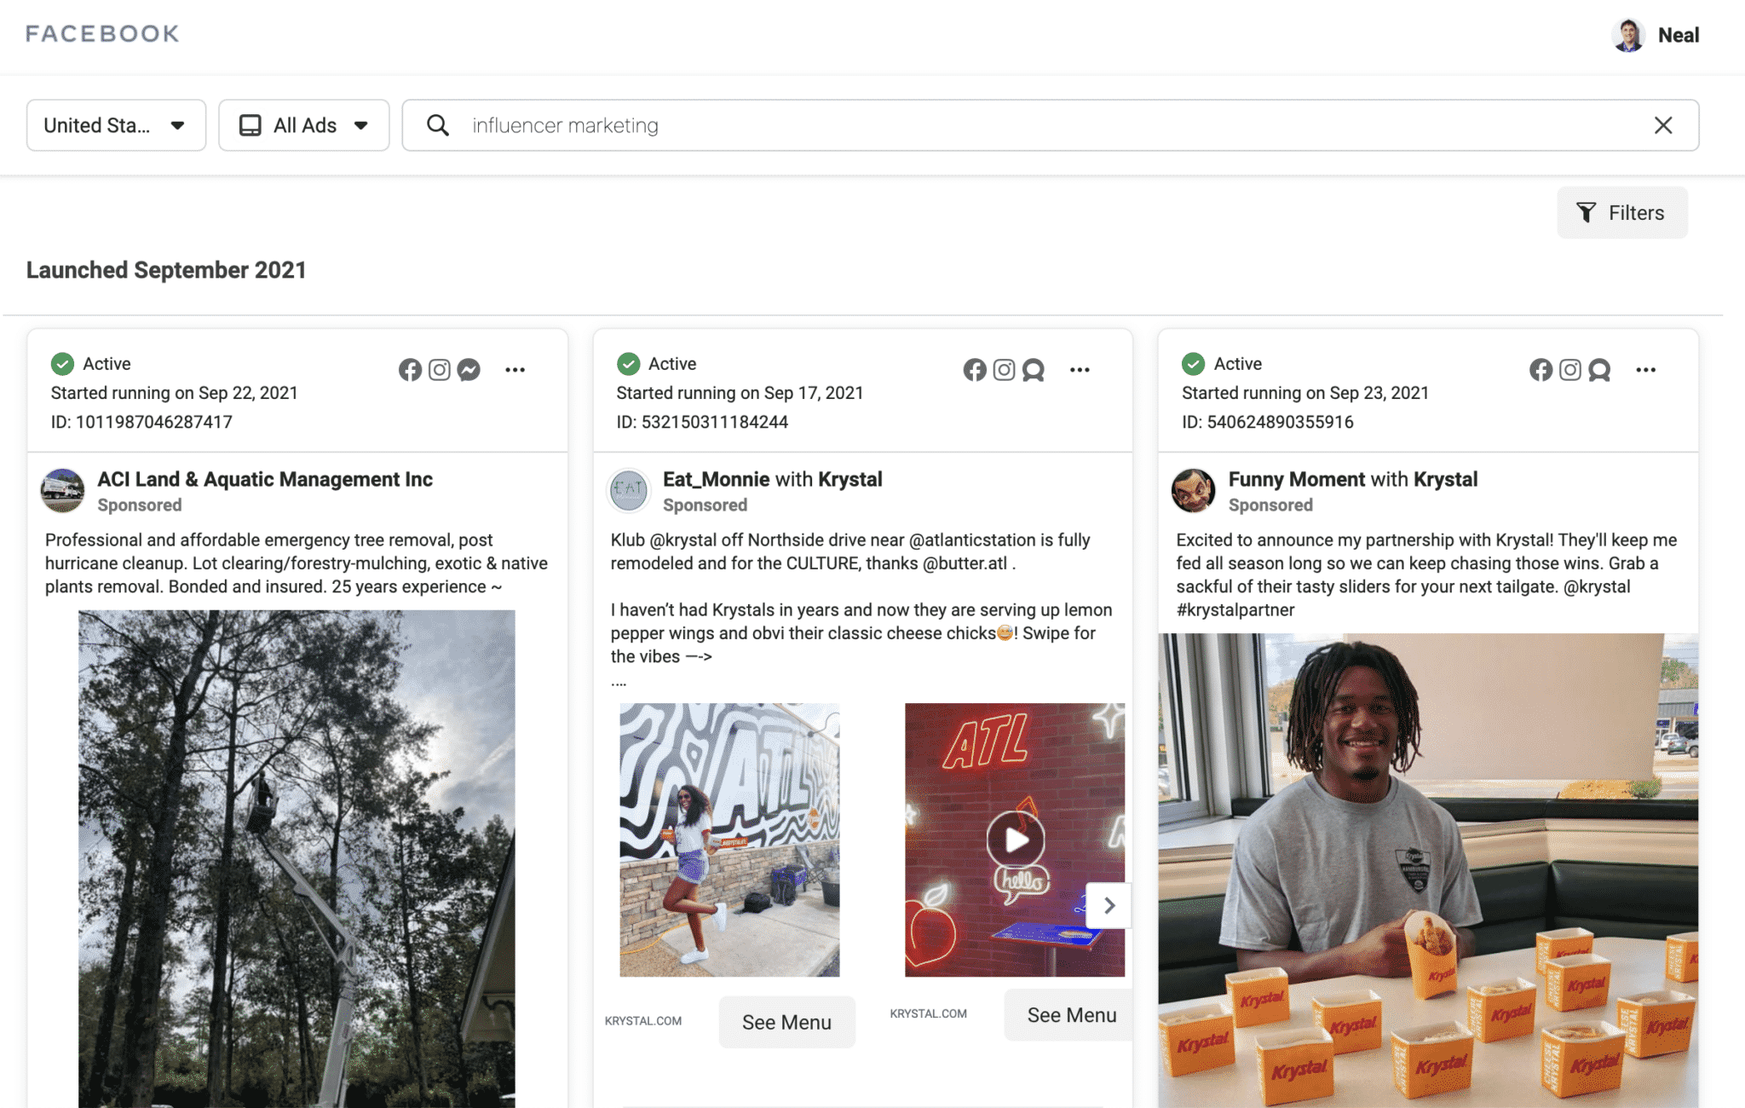Image resolution: width=1745 pixels, height=1108 pixels.
Task: Open the Filters panel
Action: click(1622, 212)
